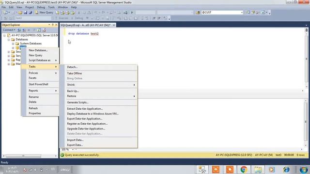Screen dimensions: 310x174
Task: Open the Connect dropdown in Object Explorer
Action: pos(9,30)
